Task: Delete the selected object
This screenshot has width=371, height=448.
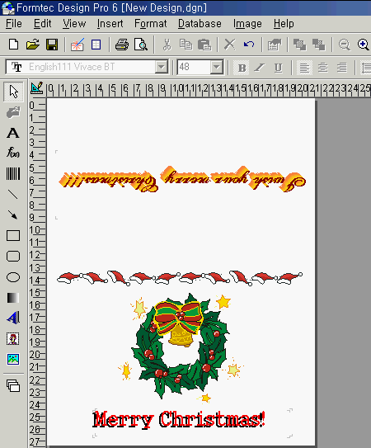Action: [x=230, y=45]
